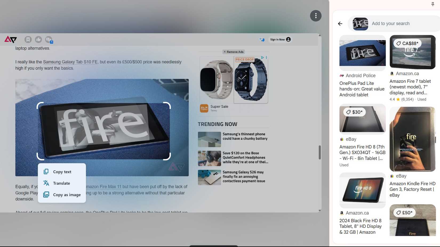Click the back arrow in the results panel
This screenshot has width=440, height=247.
(340, 24)
